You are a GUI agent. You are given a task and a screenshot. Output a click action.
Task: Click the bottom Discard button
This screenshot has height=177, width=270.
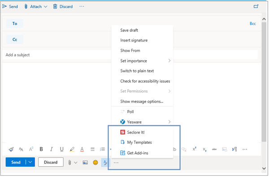pyautogui.click(x=51, y=162)
